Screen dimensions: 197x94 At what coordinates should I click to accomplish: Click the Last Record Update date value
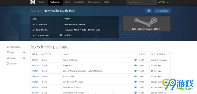pos(82,30)
